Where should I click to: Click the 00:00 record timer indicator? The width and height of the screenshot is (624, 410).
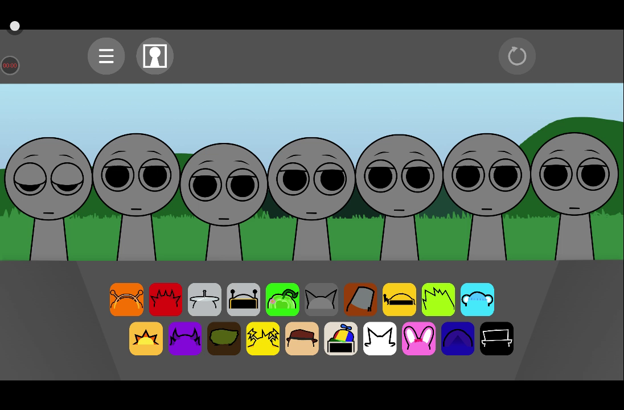click(x=10, y=65)
